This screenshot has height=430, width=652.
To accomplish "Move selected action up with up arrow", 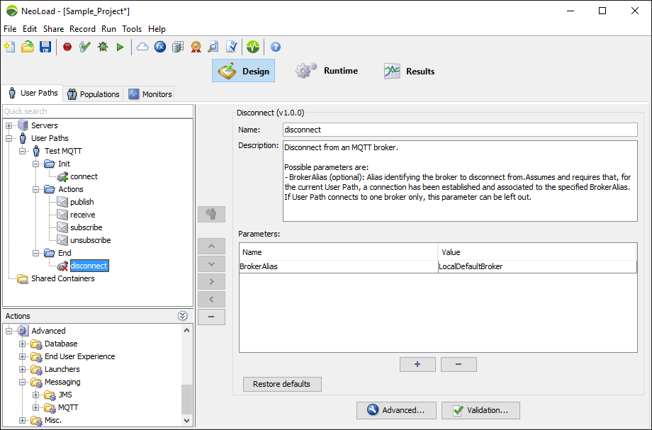I will click(x=211, y=247).
